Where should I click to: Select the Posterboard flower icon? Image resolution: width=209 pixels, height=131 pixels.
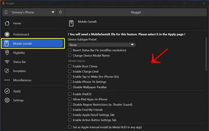7,34
